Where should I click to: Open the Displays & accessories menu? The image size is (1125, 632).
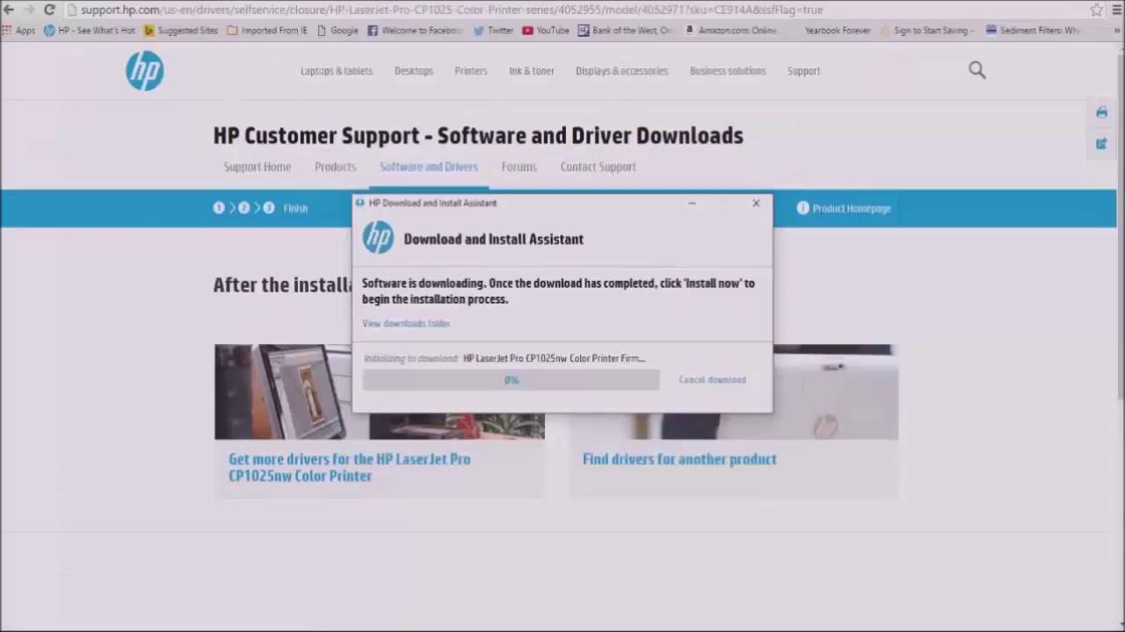click(x=621, y=71)
